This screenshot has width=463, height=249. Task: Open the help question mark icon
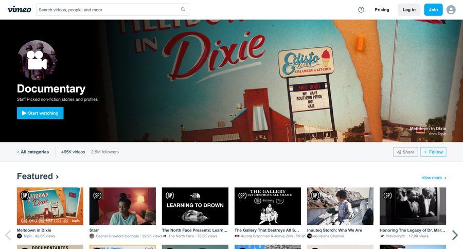[361, 10]
